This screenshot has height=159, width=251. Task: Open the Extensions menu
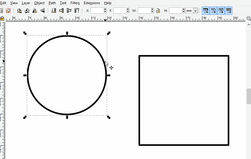(92, 3)
